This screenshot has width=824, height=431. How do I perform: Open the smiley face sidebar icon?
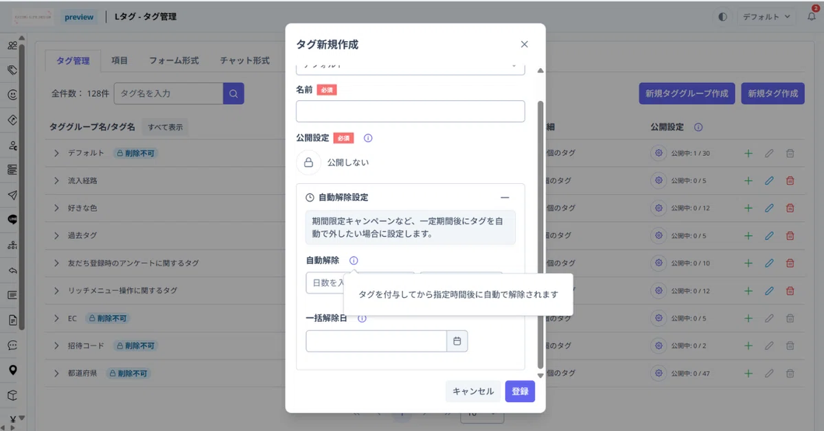point(12,95)
